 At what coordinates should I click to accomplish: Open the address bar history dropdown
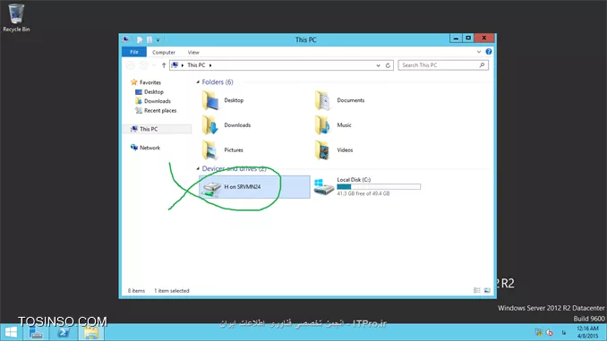click(x=378, y=65)
